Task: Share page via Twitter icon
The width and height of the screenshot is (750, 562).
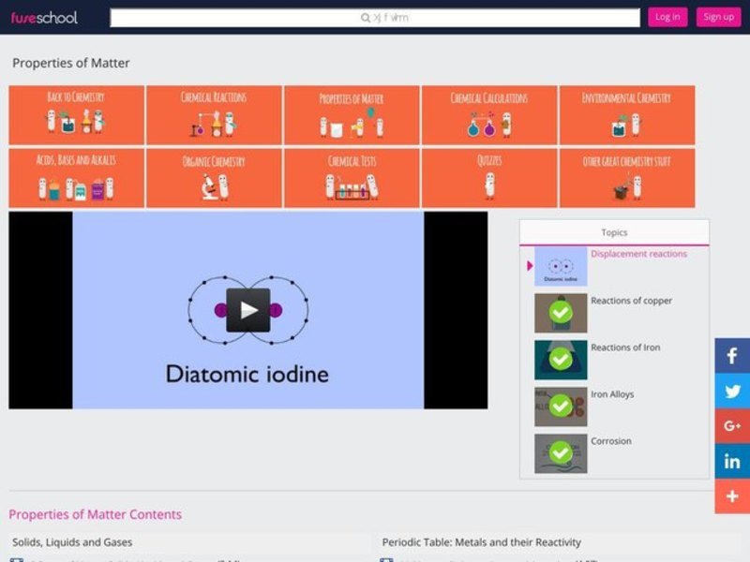Action: (x=732, y=391)
